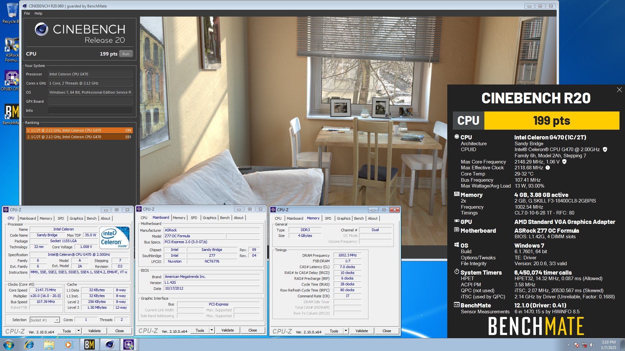Show hidden tray icons arrow
Screen dimensions: 625x351
tap(568, 345)
